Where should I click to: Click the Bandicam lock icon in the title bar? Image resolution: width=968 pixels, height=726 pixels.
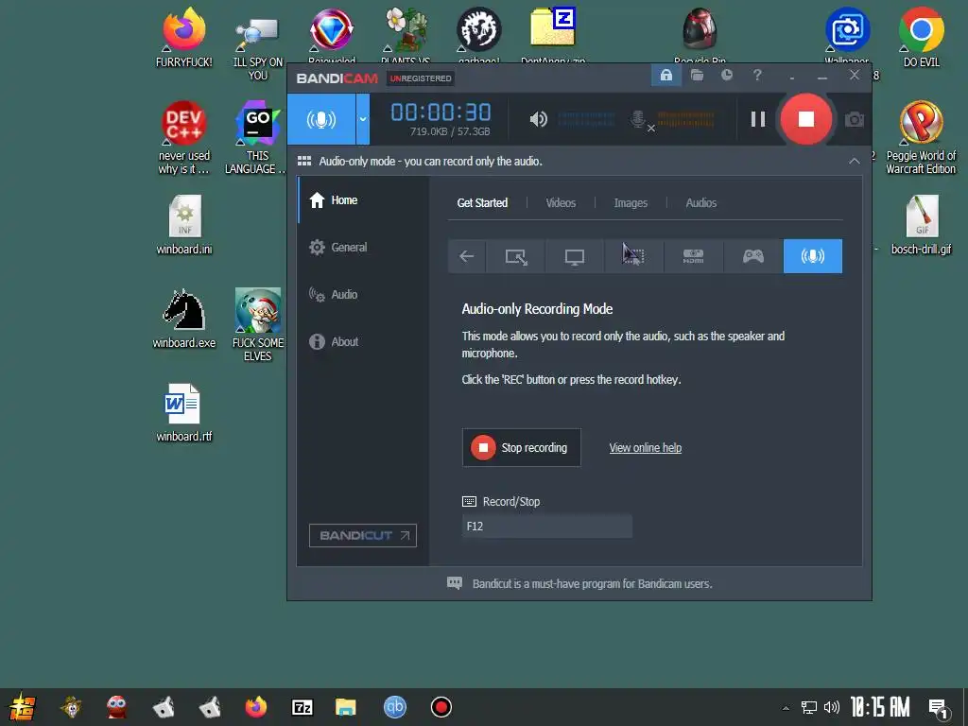point(666,76)
